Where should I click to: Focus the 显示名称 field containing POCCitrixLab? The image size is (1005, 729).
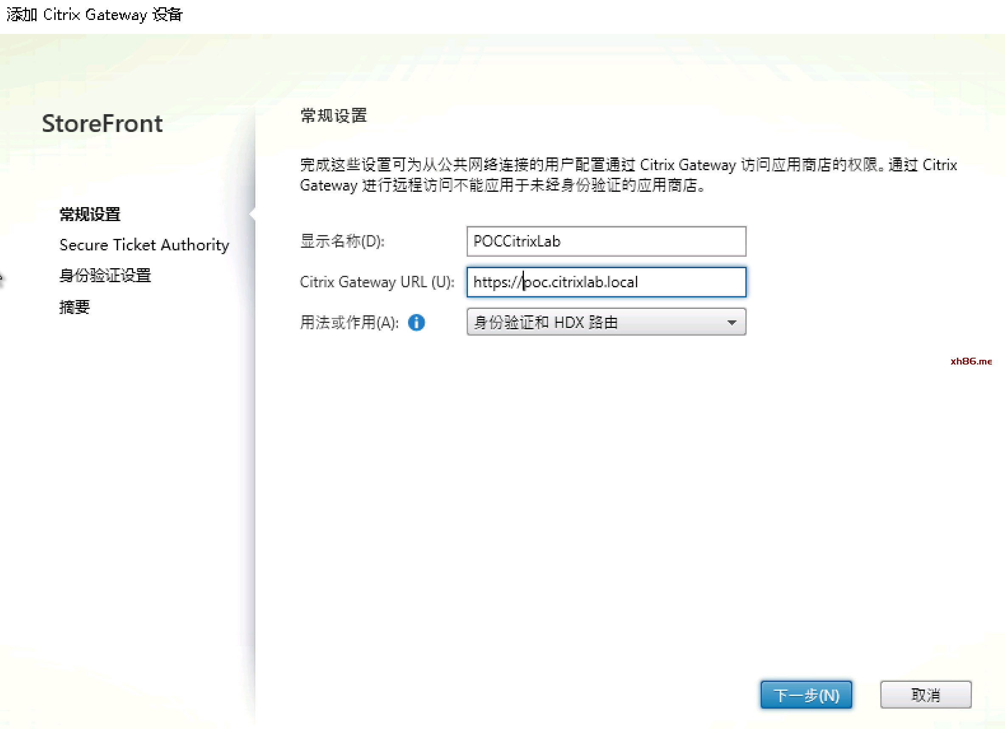(606, 241)
